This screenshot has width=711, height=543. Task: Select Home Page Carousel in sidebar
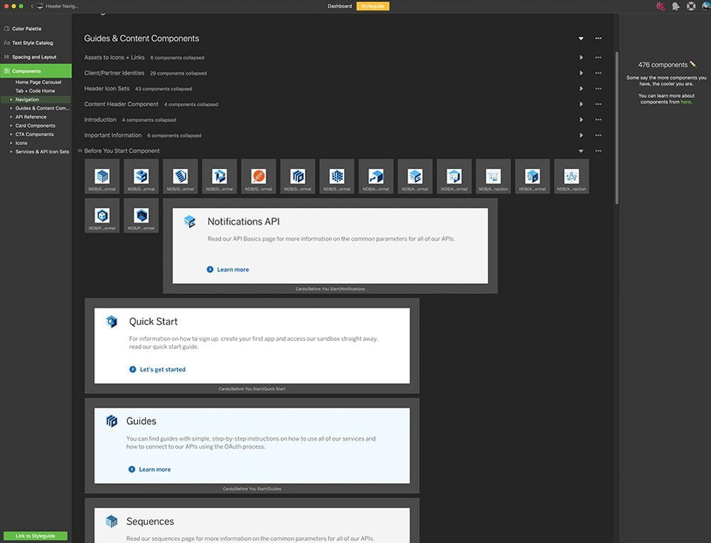[38, 82]
